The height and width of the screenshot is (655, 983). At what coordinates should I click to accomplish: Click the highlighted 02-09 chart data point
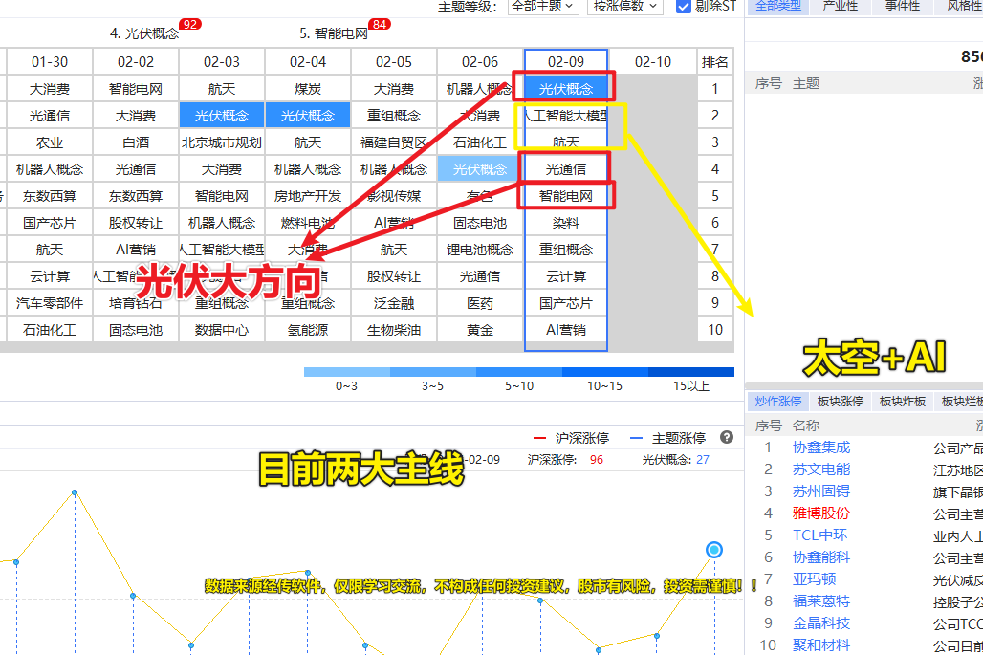pyautogui.click(x=713, y=550)
